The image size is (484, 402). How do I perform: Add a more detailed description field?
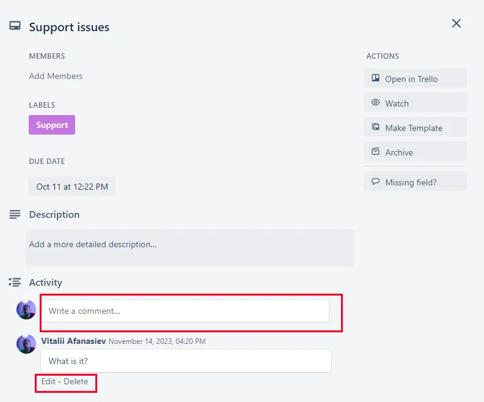click(x=190, y=248)
